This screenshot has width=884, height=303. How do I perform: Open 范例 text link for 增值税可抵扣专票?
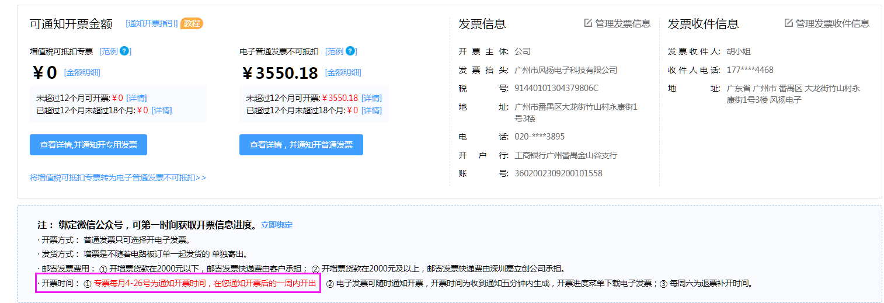tap(109, 51)
